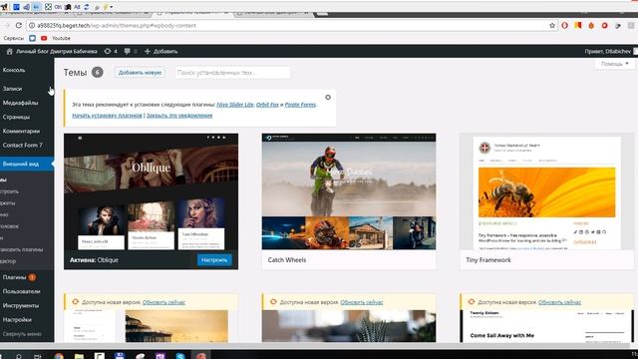Click Закрыть это уведомление link
This screenshot has height=359, width=638.
(179, 116)
